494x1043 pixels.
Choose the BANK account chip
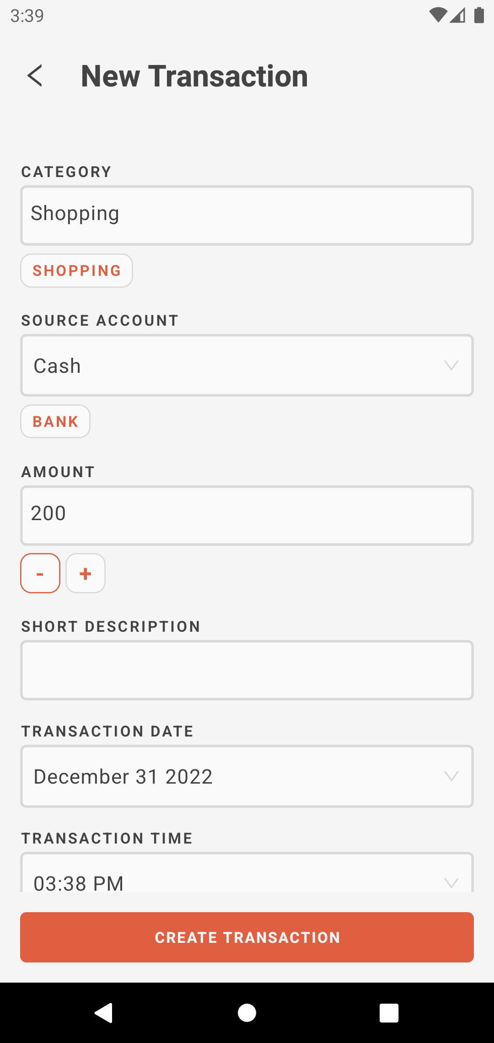55,421
